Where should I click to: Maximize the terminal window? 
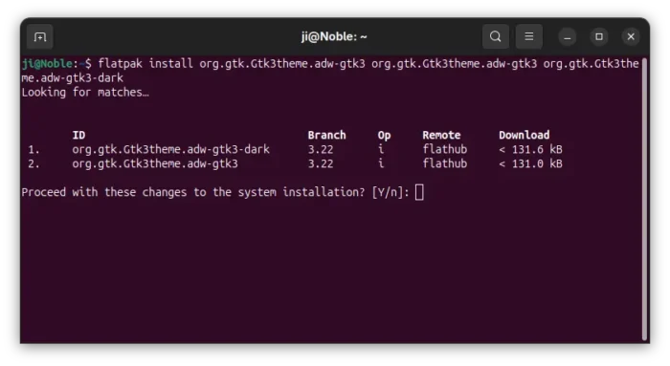point(599,37)
